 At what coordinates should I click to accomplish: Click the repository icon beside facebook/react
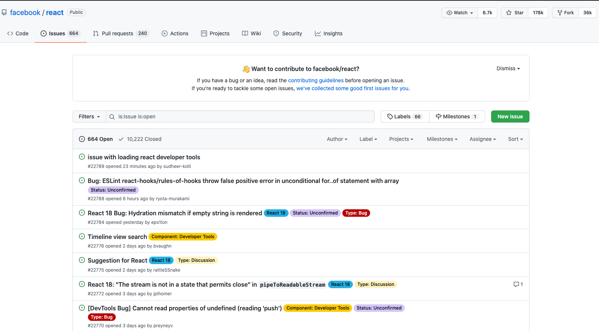pyautogui.click(x=4, y=12)
